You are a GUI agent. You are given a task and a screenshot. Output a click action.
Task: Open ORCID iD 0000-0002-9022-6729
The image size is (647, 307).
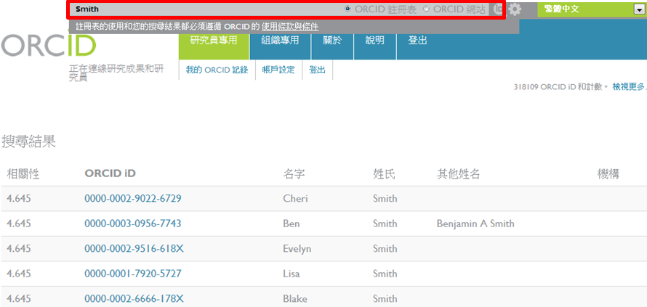(133, 199)
